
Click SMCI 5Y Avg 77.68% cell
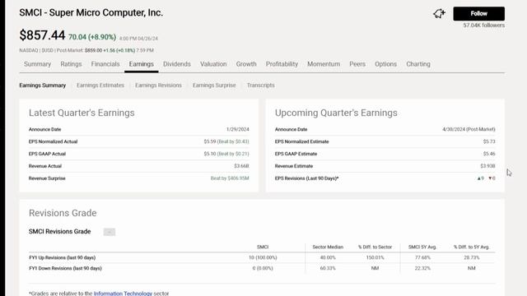(x=422, y=257)
